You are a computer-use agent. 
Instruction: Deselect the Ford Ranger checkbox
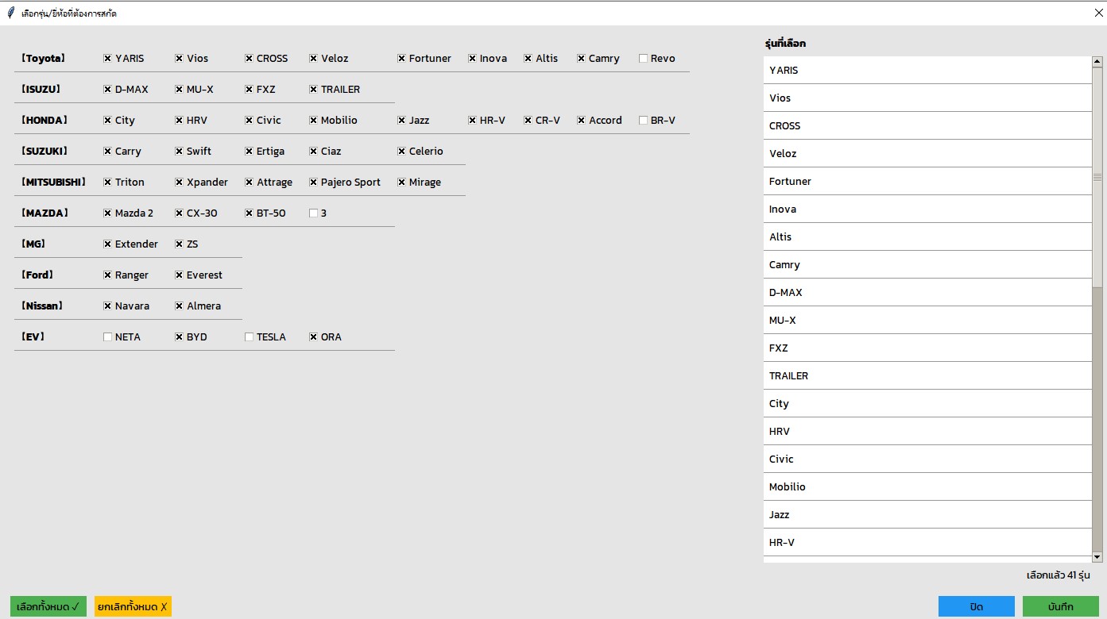[108, 275]
